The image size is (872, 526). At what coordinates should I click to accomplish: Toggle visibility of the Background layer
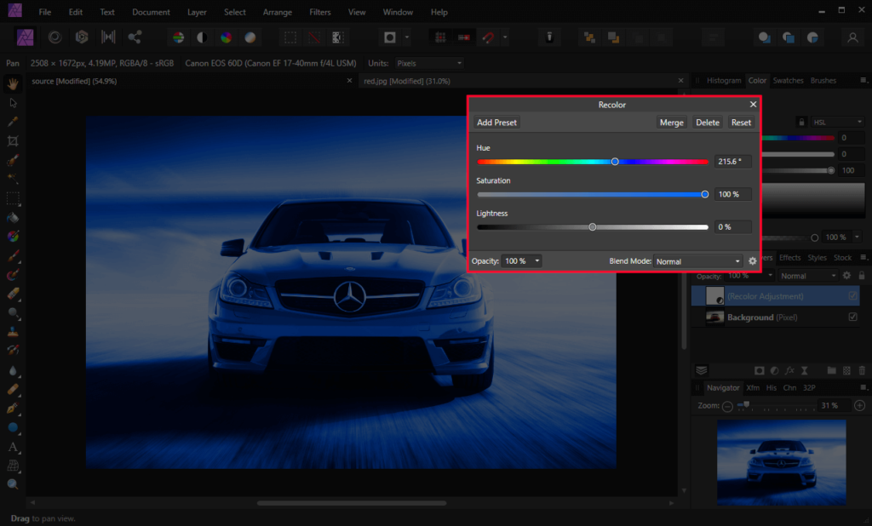pos(852,317)
